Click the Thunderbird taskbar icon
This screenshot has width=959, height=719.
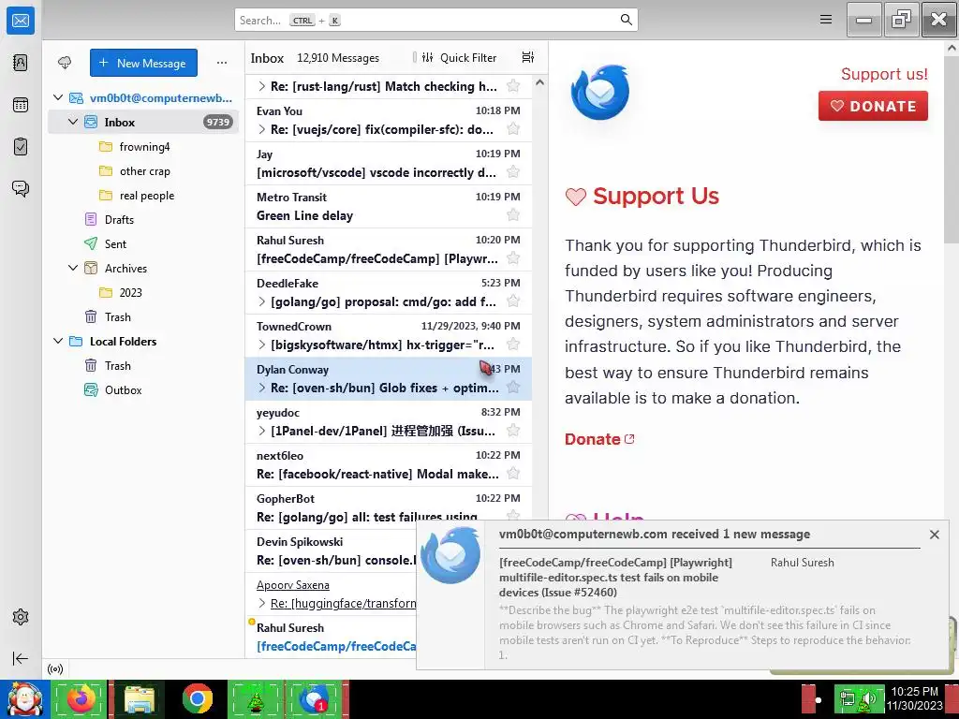tap(315, 698)
